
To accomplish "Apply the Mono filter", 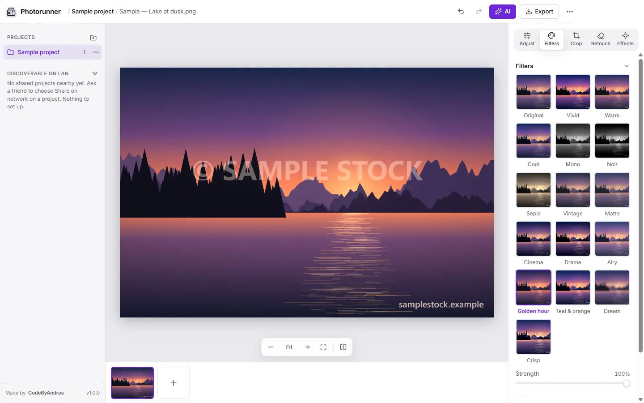I will pos(573,146).
